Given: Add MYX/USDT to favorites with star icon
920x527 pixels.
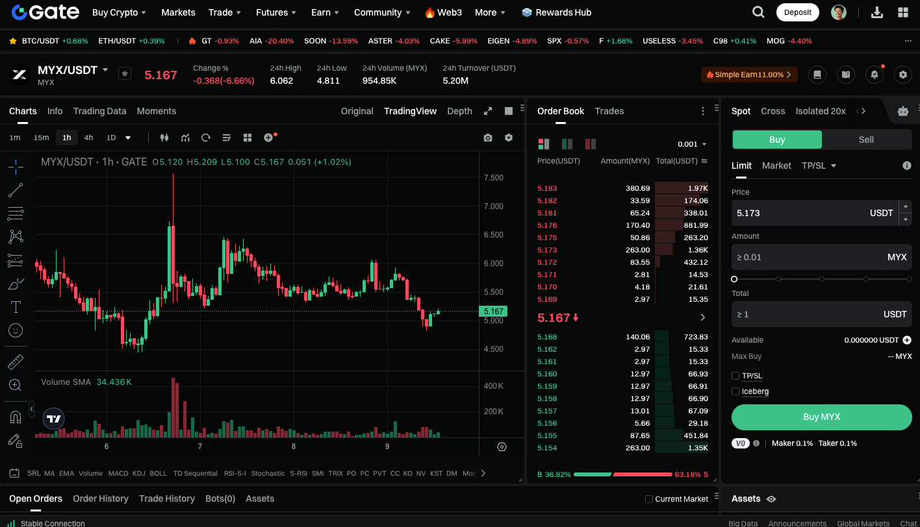Looking at the screenshot, I should click(125, 74).
